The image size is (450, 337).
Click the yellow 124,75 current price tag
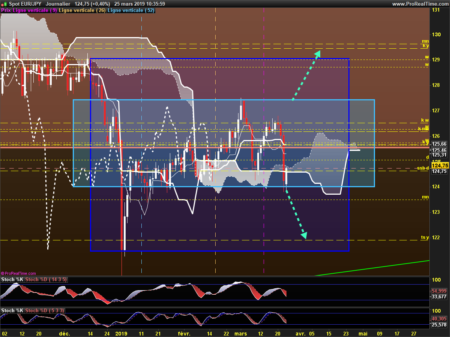[x=439, y=165]
